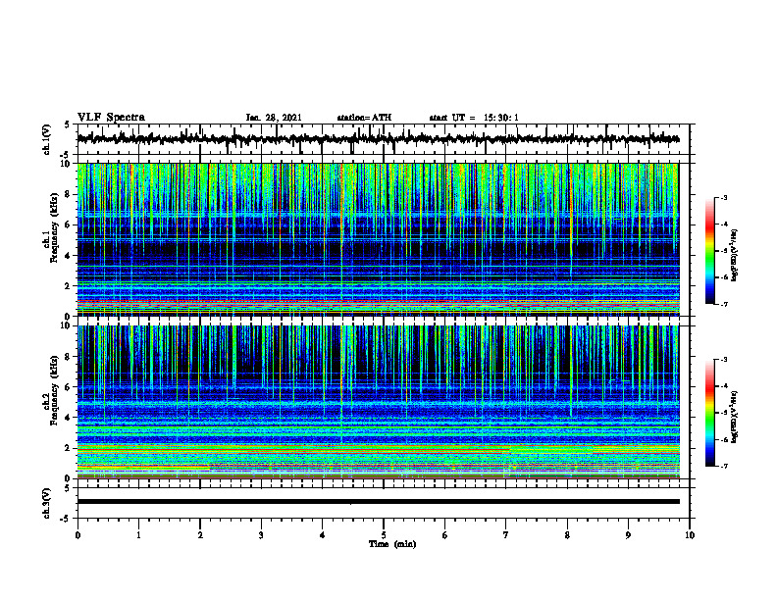Image resolution: width=777 pixels, height=600 pixels.
Task: Click the -3 label on ch.1 colorbar
Action: point(723,198)
